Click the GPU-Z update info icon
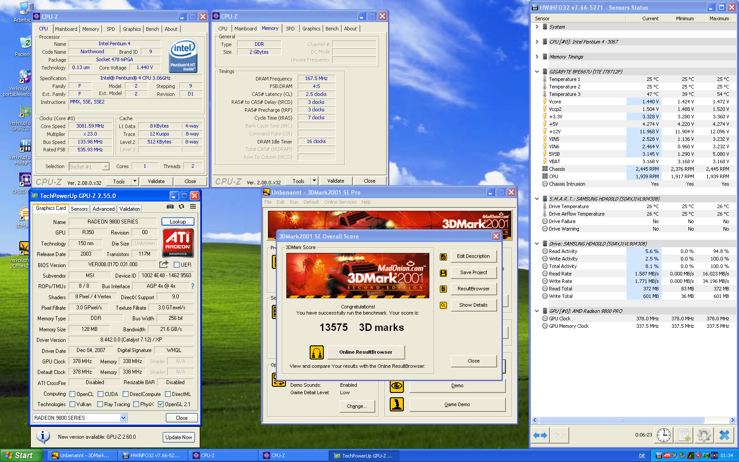This screenshot has height=462, width=739. pyautogui.click(x=43, y=436)
